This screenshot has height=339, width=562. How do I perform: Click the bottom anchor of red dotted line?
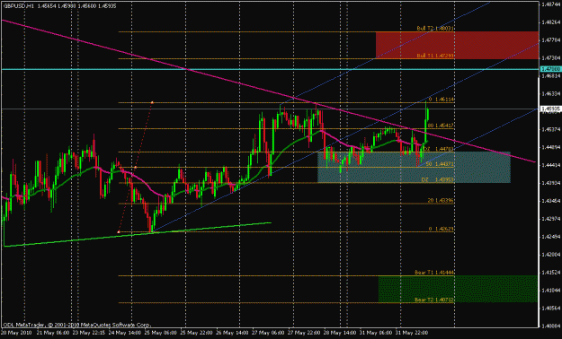(119, 232)
